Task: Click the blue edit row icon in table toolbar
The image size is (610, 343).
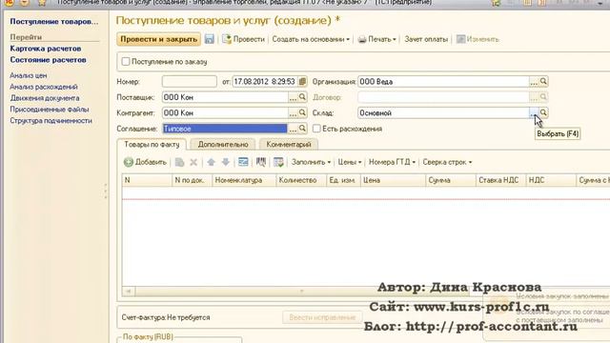Action: tap(243, 162)
